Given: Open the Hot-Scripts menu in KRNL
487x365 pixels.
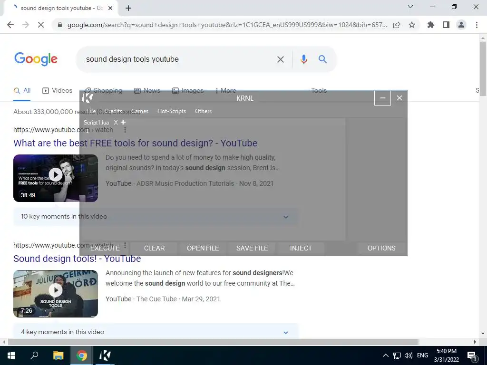Looking at the screenshot, I should (171, 111).
